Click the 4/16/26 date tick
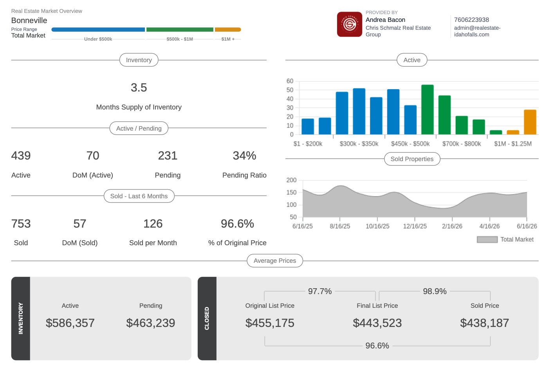Image resolution: width=545 pixels, height=368 pixels. [489, 226]
